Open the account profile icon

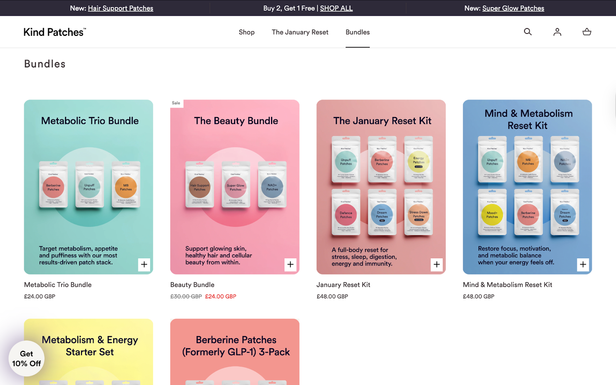[x=557, y=32]
